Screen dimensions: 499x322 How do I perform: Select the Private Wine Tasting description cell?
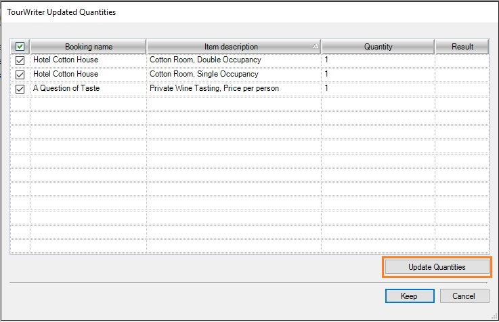click(234, 89)
